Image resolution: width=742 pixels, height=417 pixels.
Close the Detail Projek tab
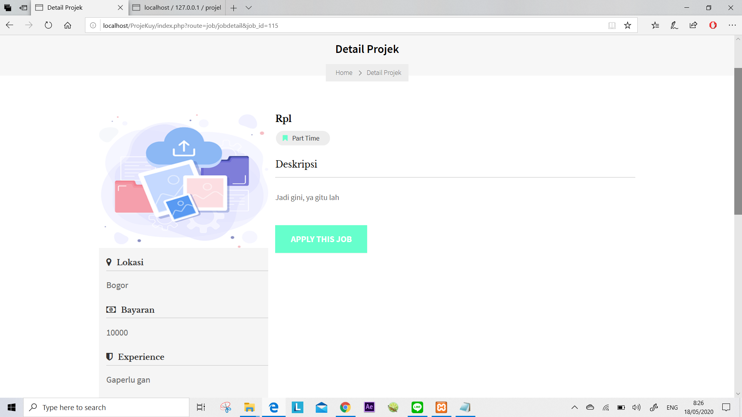click(120, 8)
